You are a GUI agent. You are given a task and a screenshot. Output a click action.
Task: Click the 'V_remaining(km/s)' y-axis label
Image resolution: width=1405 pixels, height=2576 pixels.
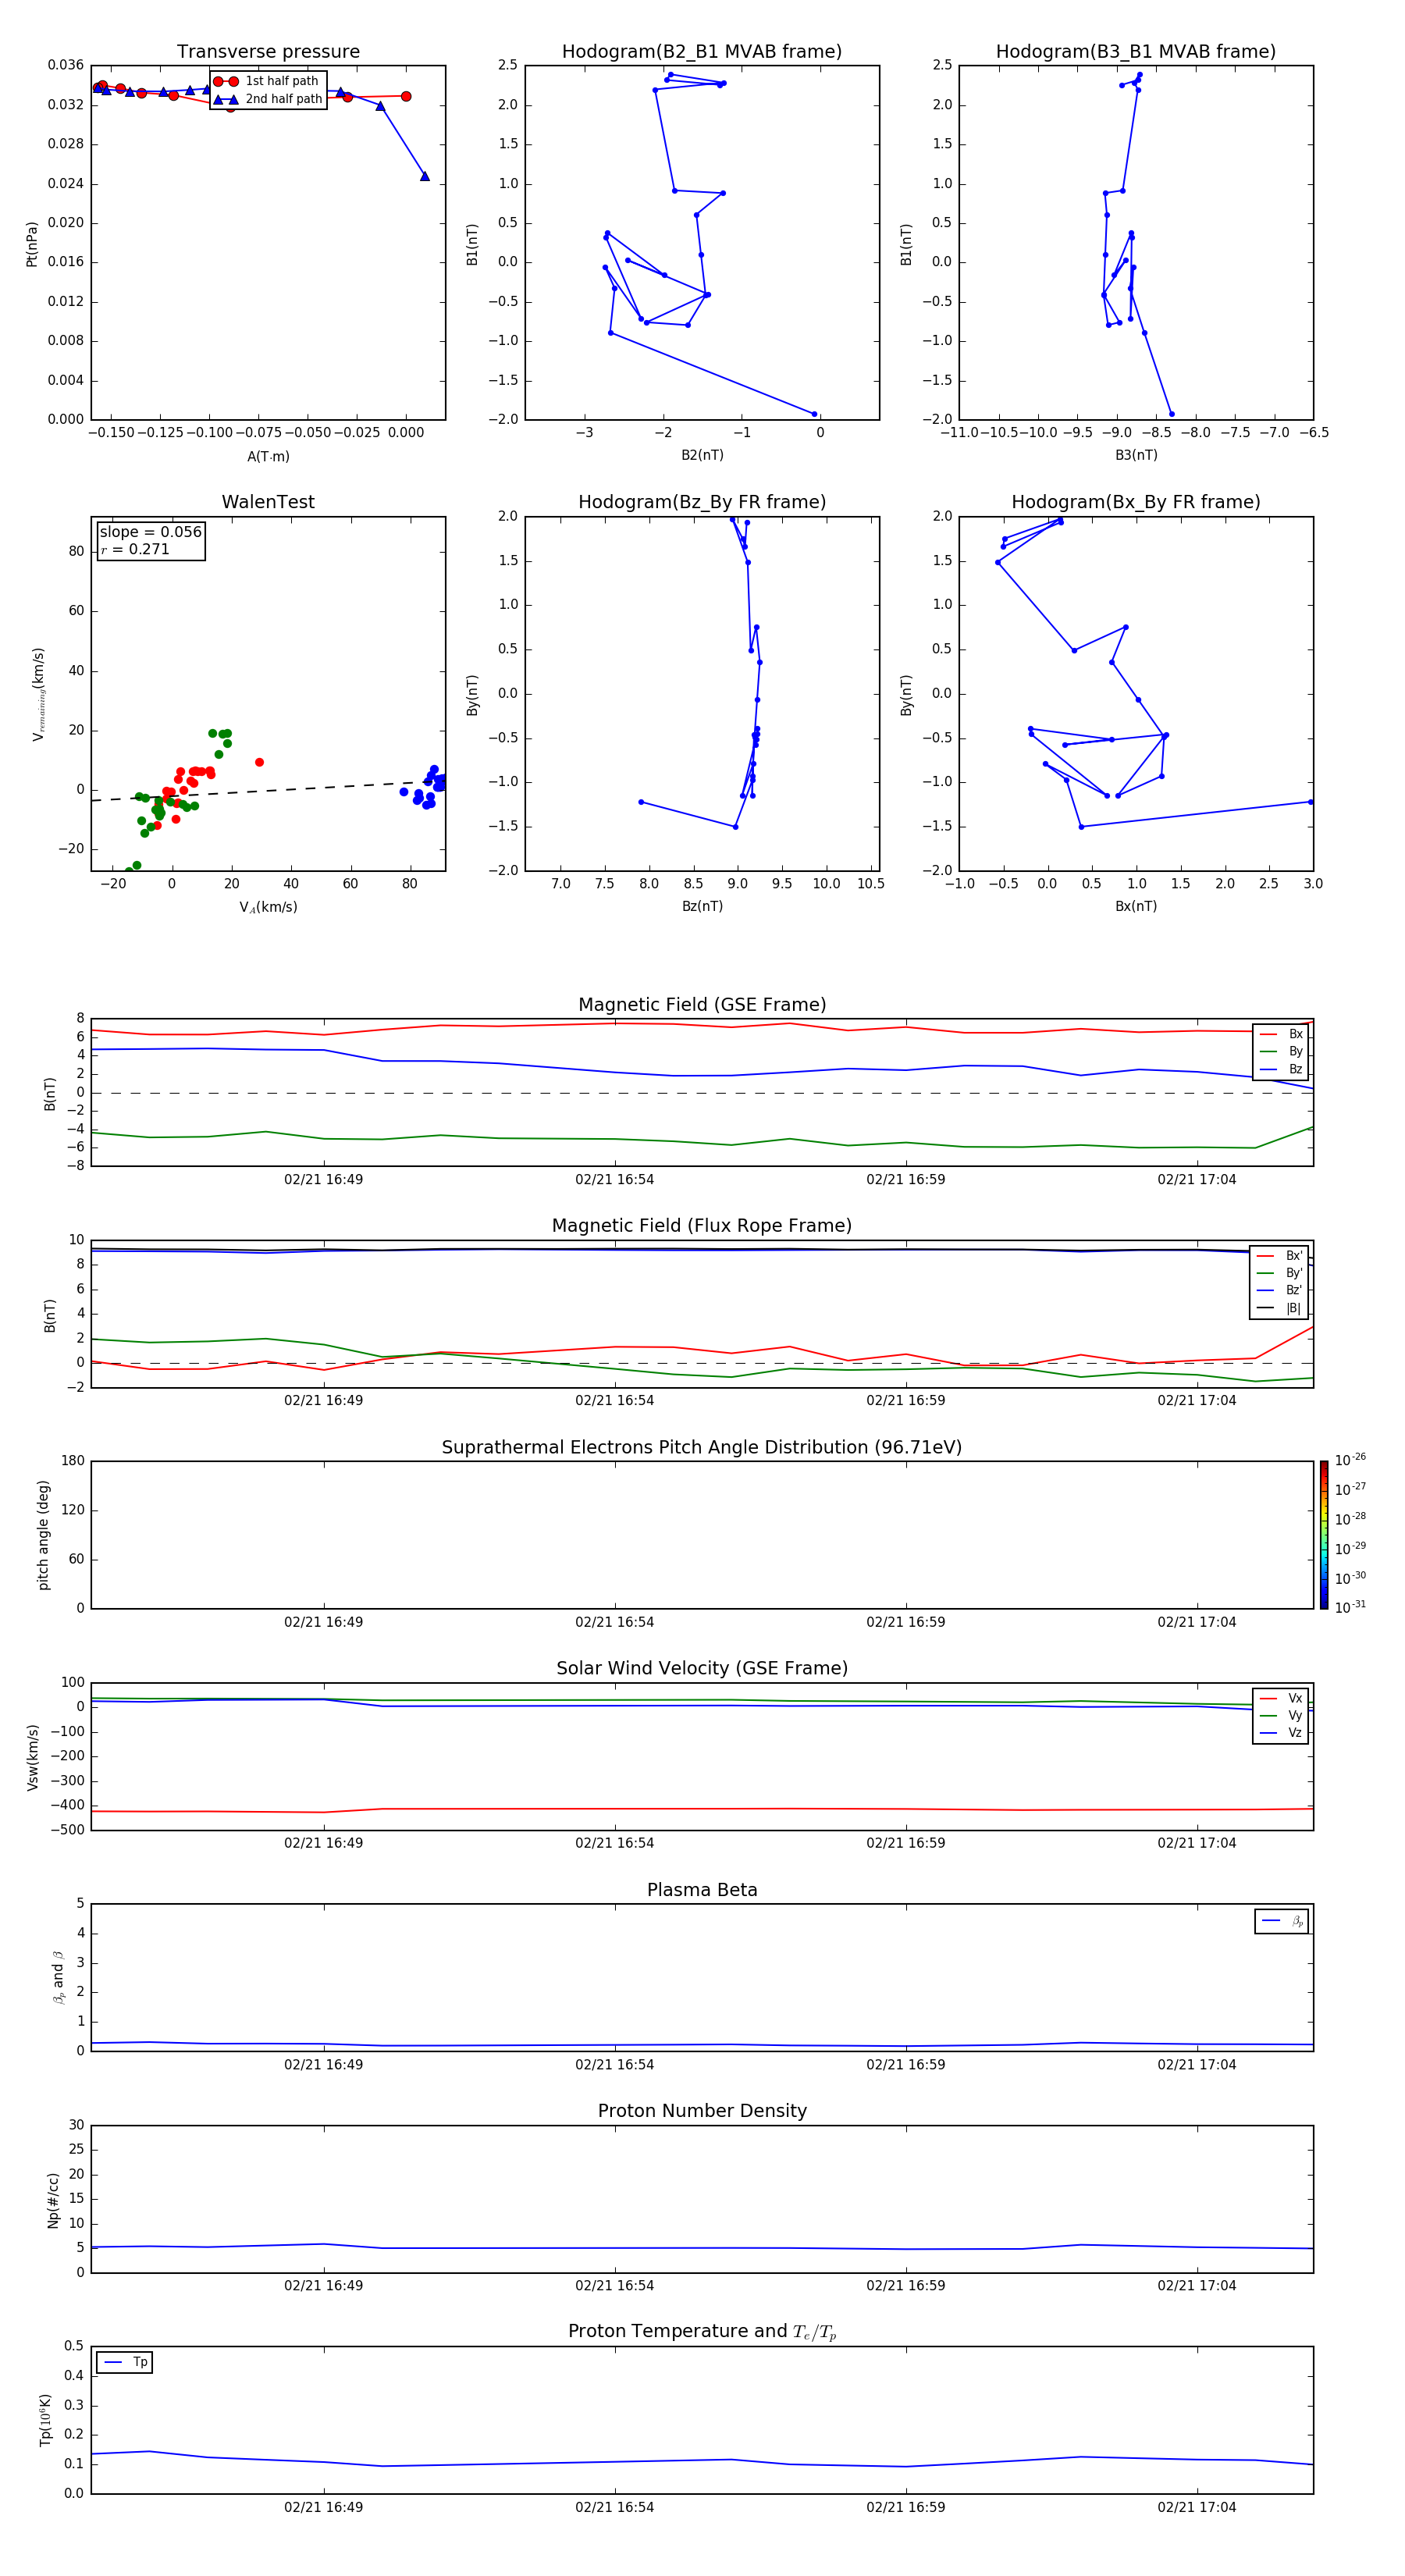pos(38,694)
